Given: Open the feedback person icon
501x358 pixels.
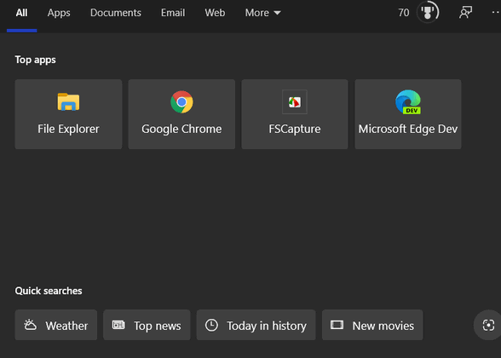Looking at the screenshot, I should (465, 13).
